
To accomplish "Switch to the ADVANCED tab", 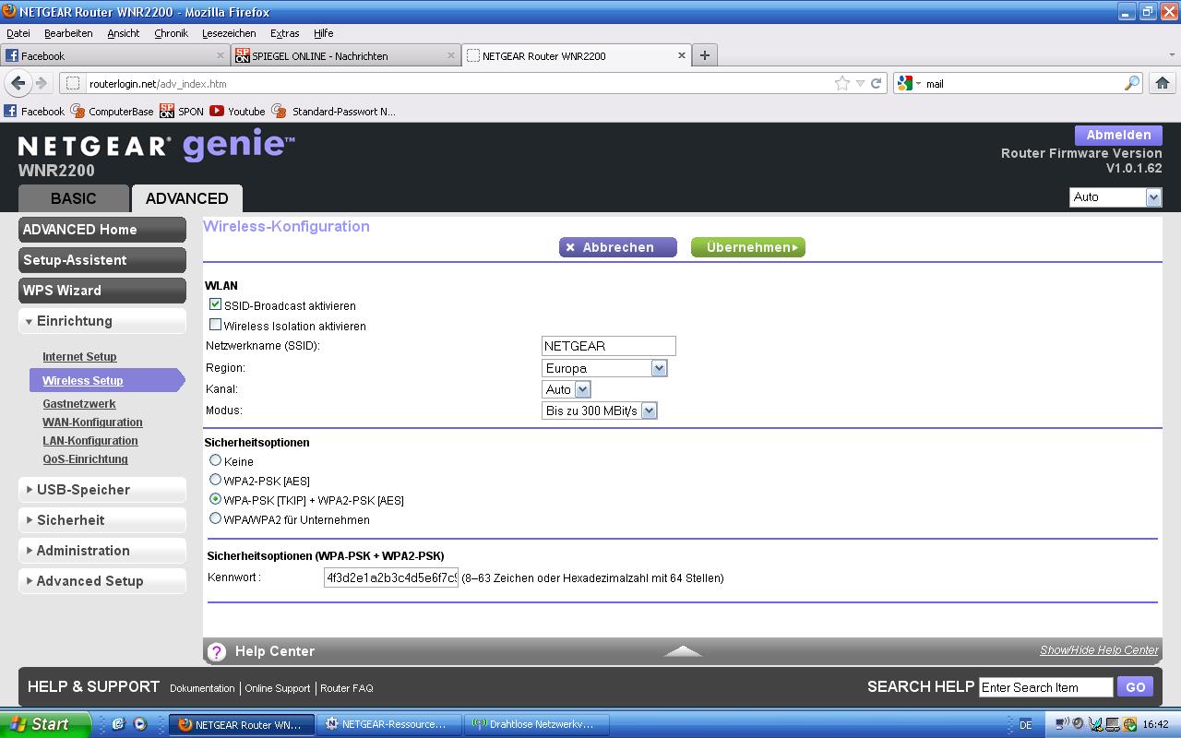I will pyautogui.click(x=186, y=198).
